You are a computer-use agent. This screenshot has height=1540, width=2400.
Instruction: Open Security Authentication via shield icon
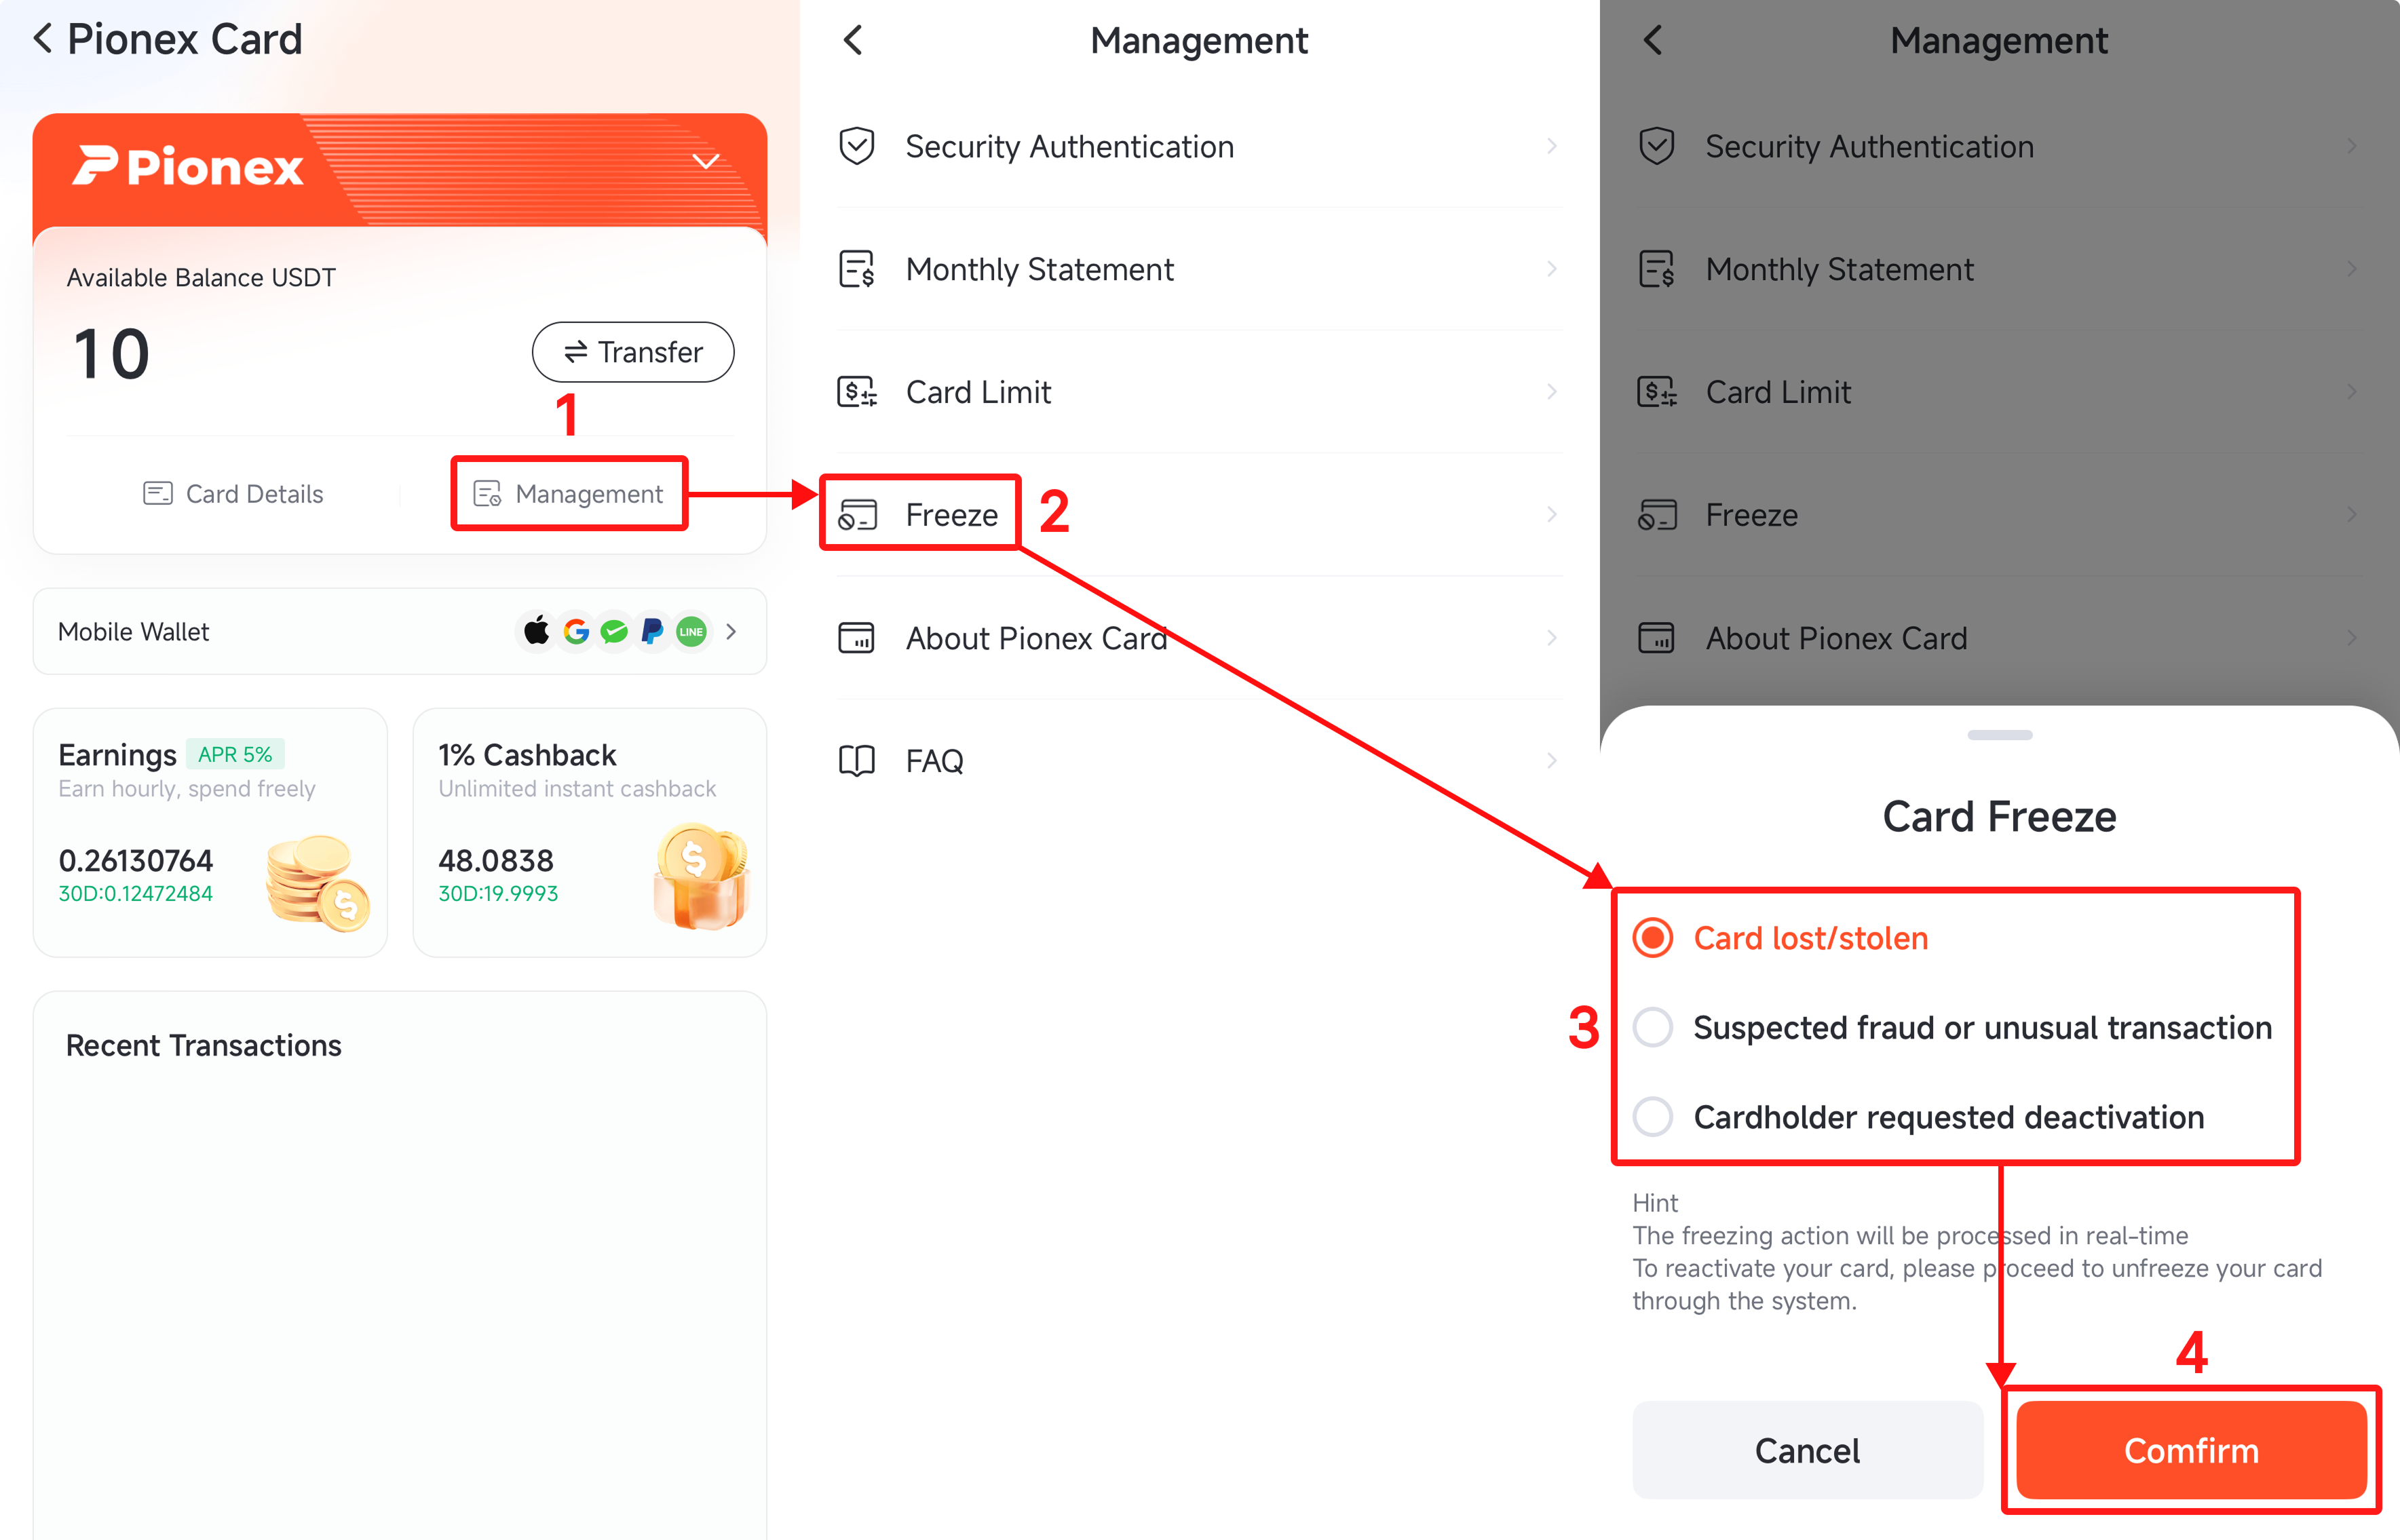[x=856, y=146]
